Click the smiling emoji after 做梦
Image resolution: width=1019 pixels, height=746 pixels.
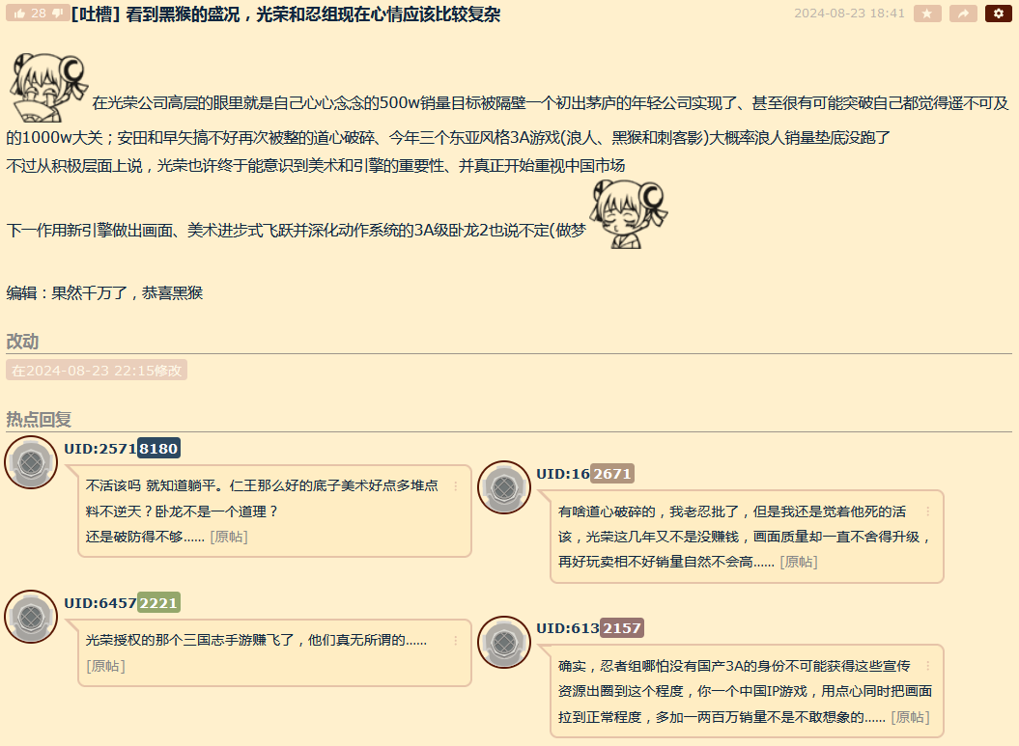tap(628, 214)
